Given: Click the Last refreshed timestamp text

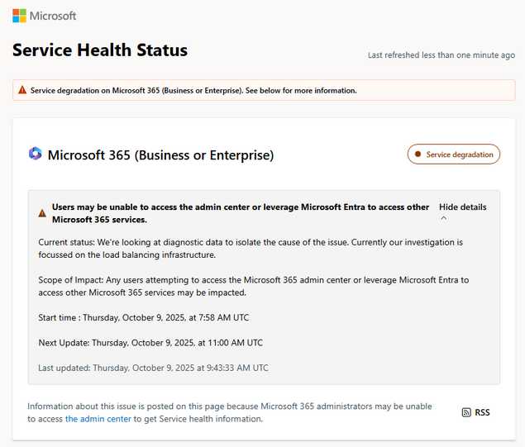Looking at the screenshot, I should point(441,55).
